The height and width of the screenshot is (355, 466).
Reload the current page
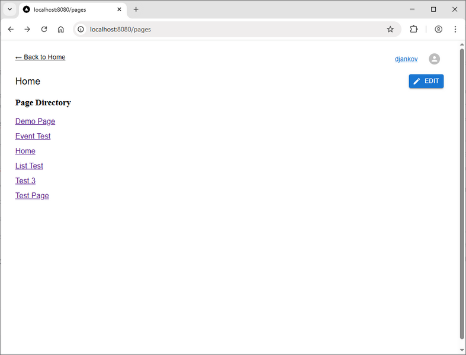pyautogui.click(x=44, y=29)
